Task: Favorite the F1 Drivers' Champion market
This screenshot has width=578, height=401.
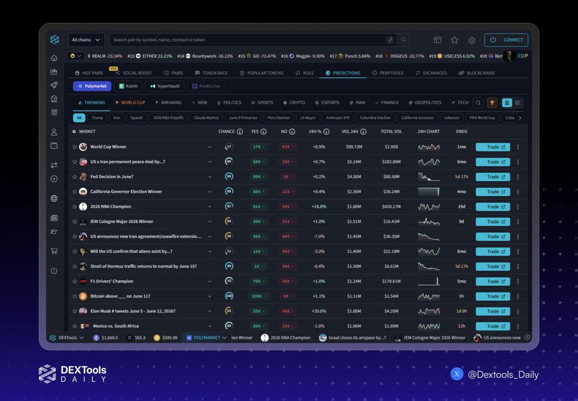Action: [75, 281]
